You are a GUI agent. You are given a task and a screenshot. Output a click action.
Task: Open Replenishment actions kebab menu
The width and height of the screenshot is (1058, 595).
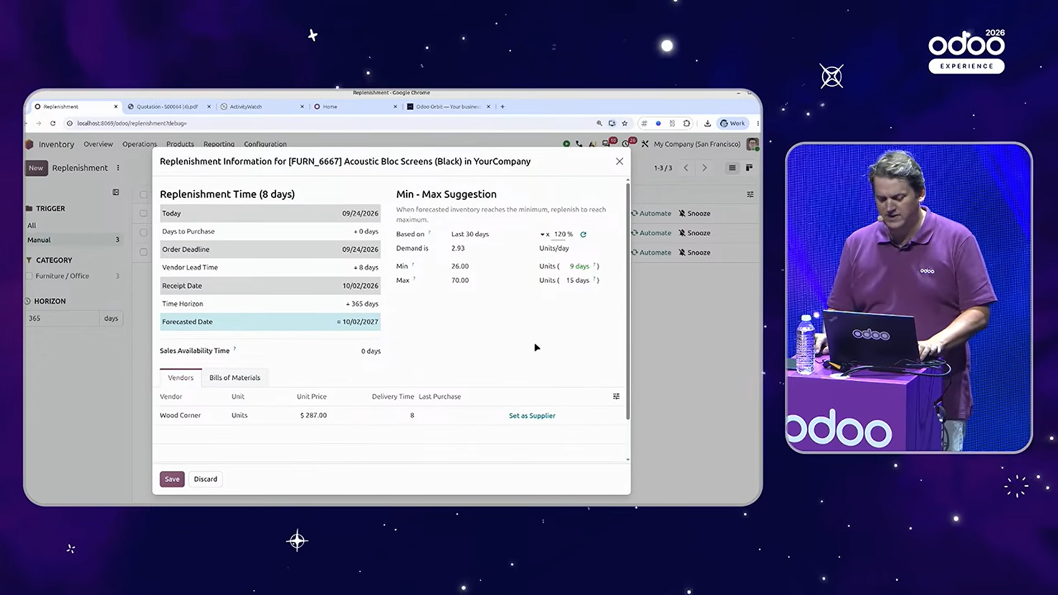pyautogui.click(x=118, y=168)
